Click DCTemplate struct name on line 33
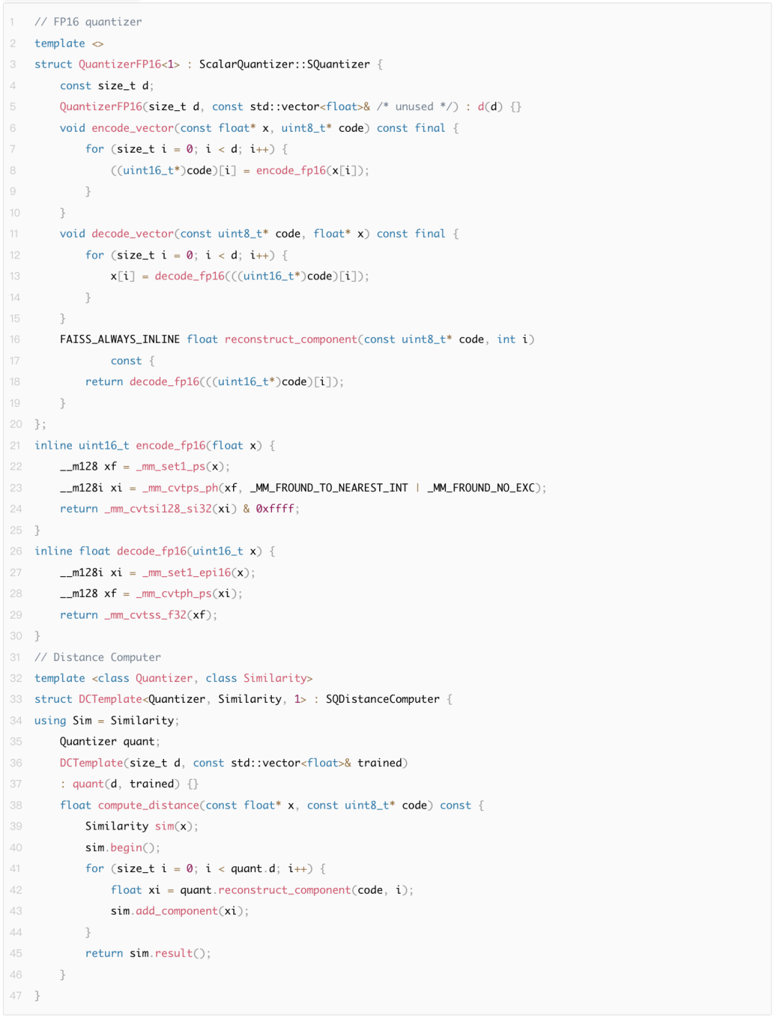 tap(110, 699)
